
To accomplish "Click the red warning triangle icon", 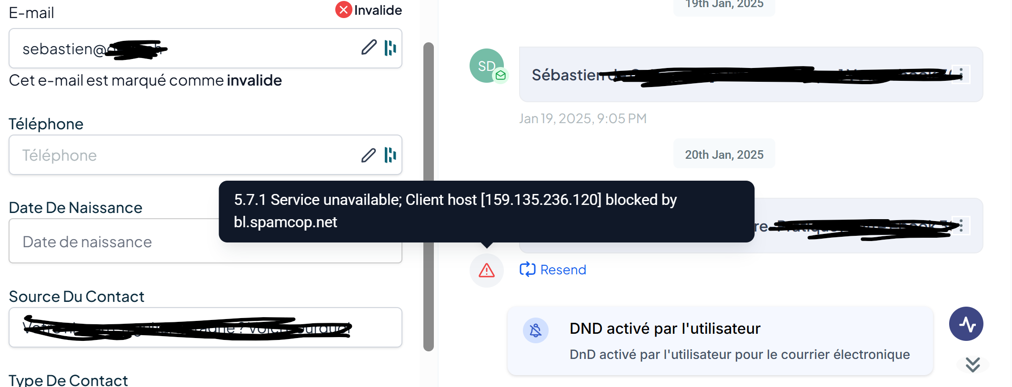I will 486,271.
